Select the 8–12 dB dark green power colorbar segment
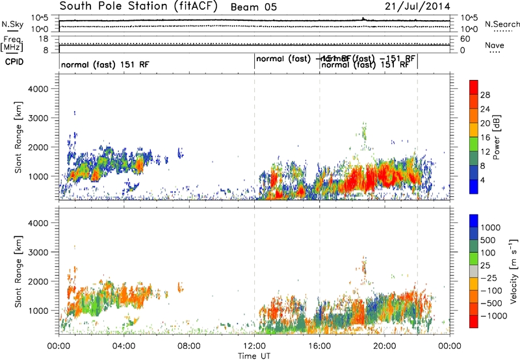Screen dimensions: 520x360 click(x=474, y=158)
